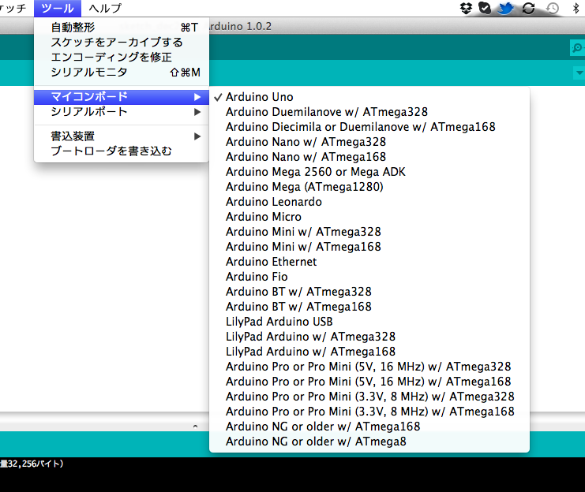Expand the シリアルポート submenu
Image resolution: width=585 pixels, height=492 pixels.
[x=122, y=112]
